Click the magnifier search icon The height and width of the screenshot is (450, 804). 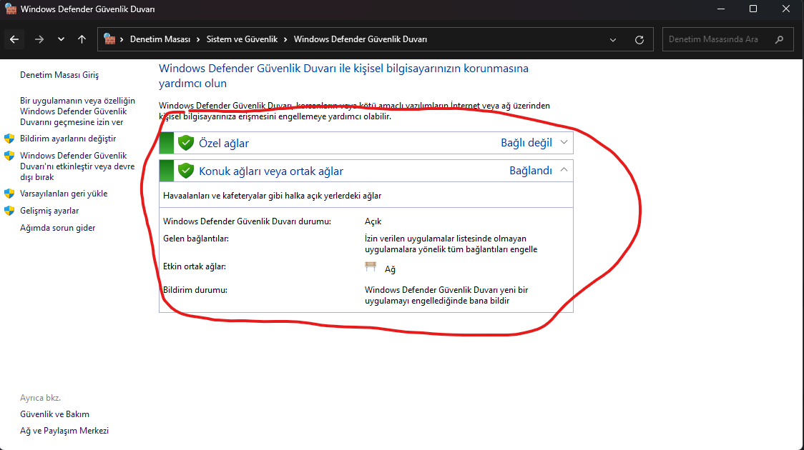pos(780,39)
